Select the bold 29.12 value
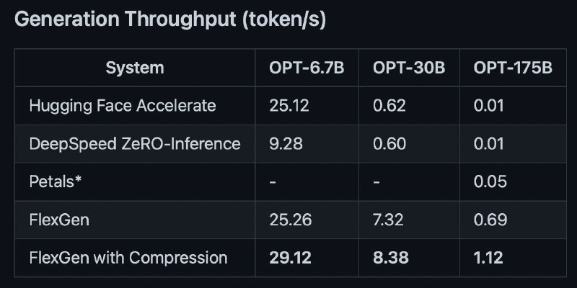 point(290,258)
